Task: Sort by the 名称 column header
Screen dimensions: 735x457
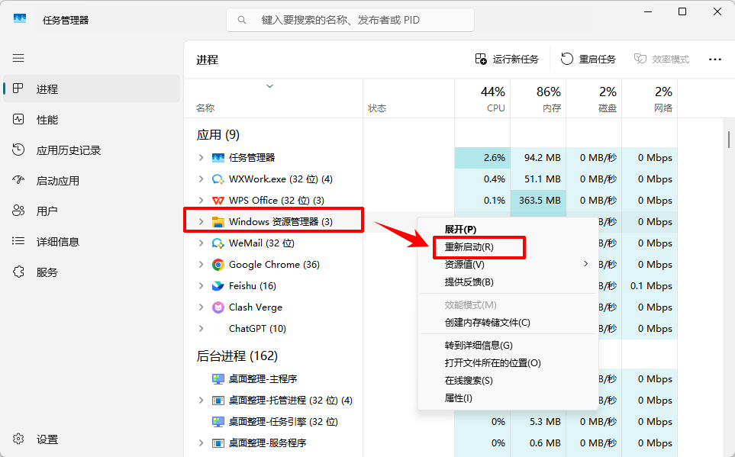Action: tap(274, 98)
